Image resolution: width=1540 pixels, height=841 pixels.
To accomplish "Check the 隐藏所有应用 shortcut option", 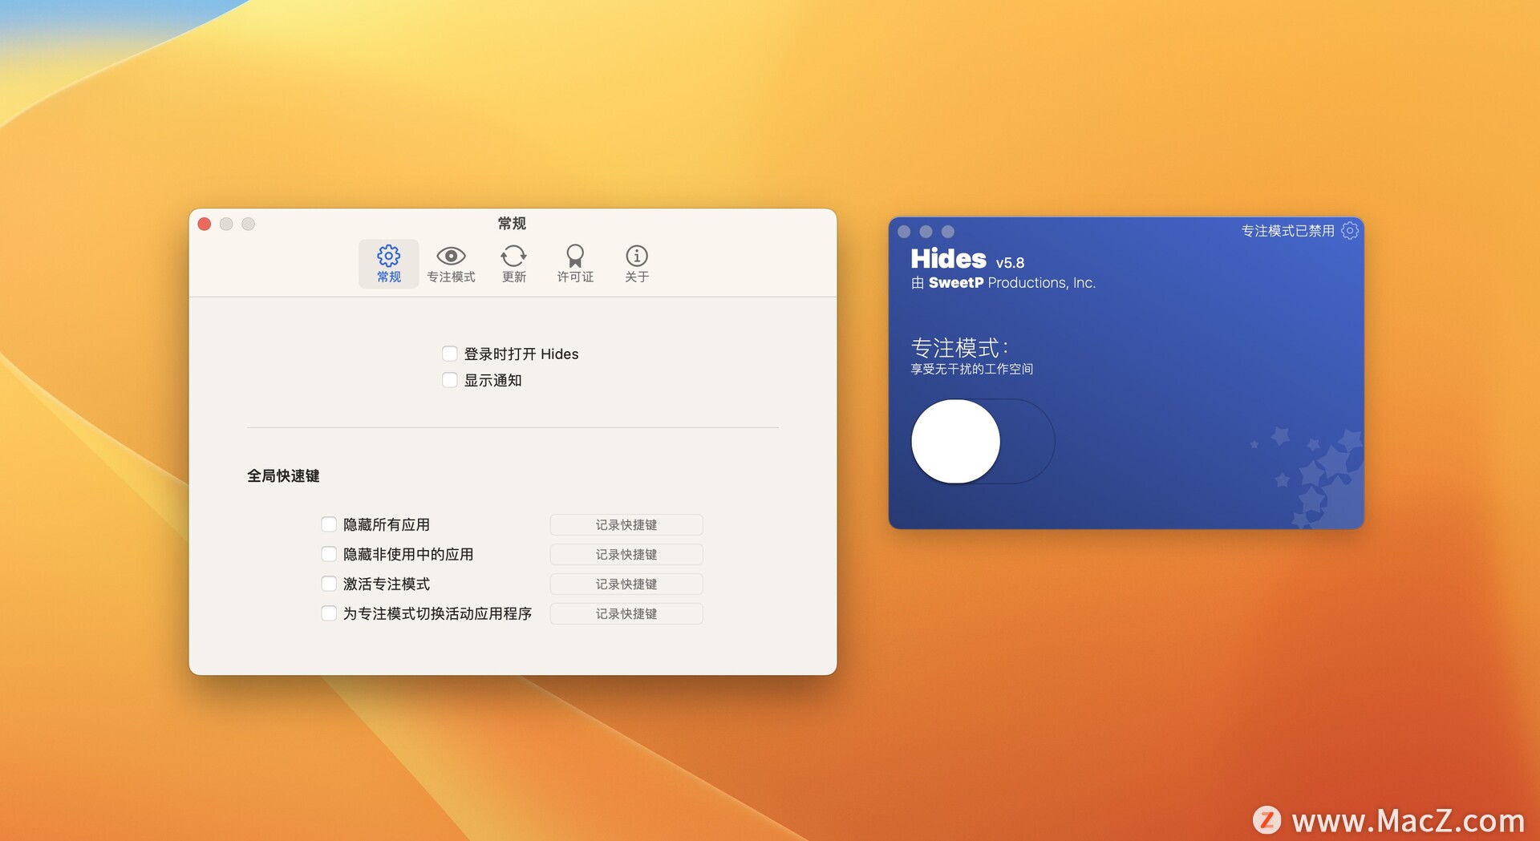I will [x=329, y=524].
